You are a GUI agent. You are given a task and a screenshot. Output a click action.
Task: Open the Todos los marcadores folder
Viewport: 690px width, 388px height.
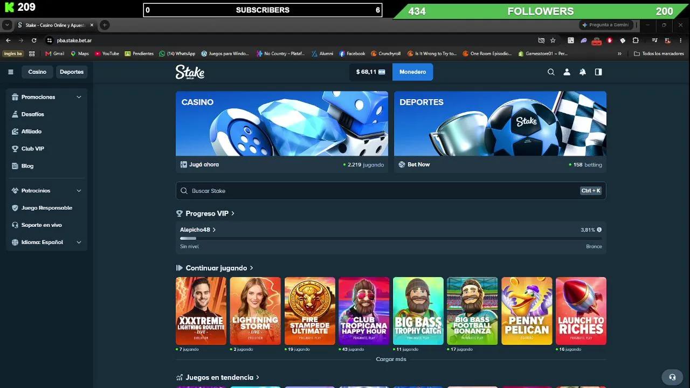coord(659,54)
